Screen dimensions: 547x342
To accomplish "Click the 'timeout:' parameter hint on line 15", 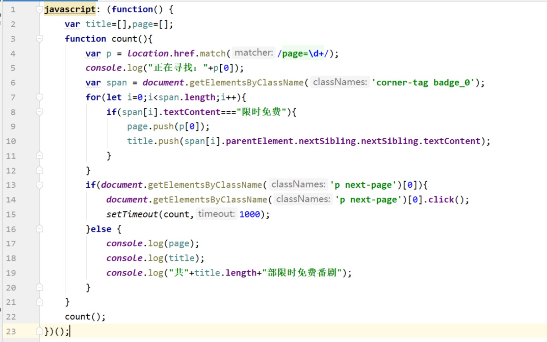I will point(217,214).
